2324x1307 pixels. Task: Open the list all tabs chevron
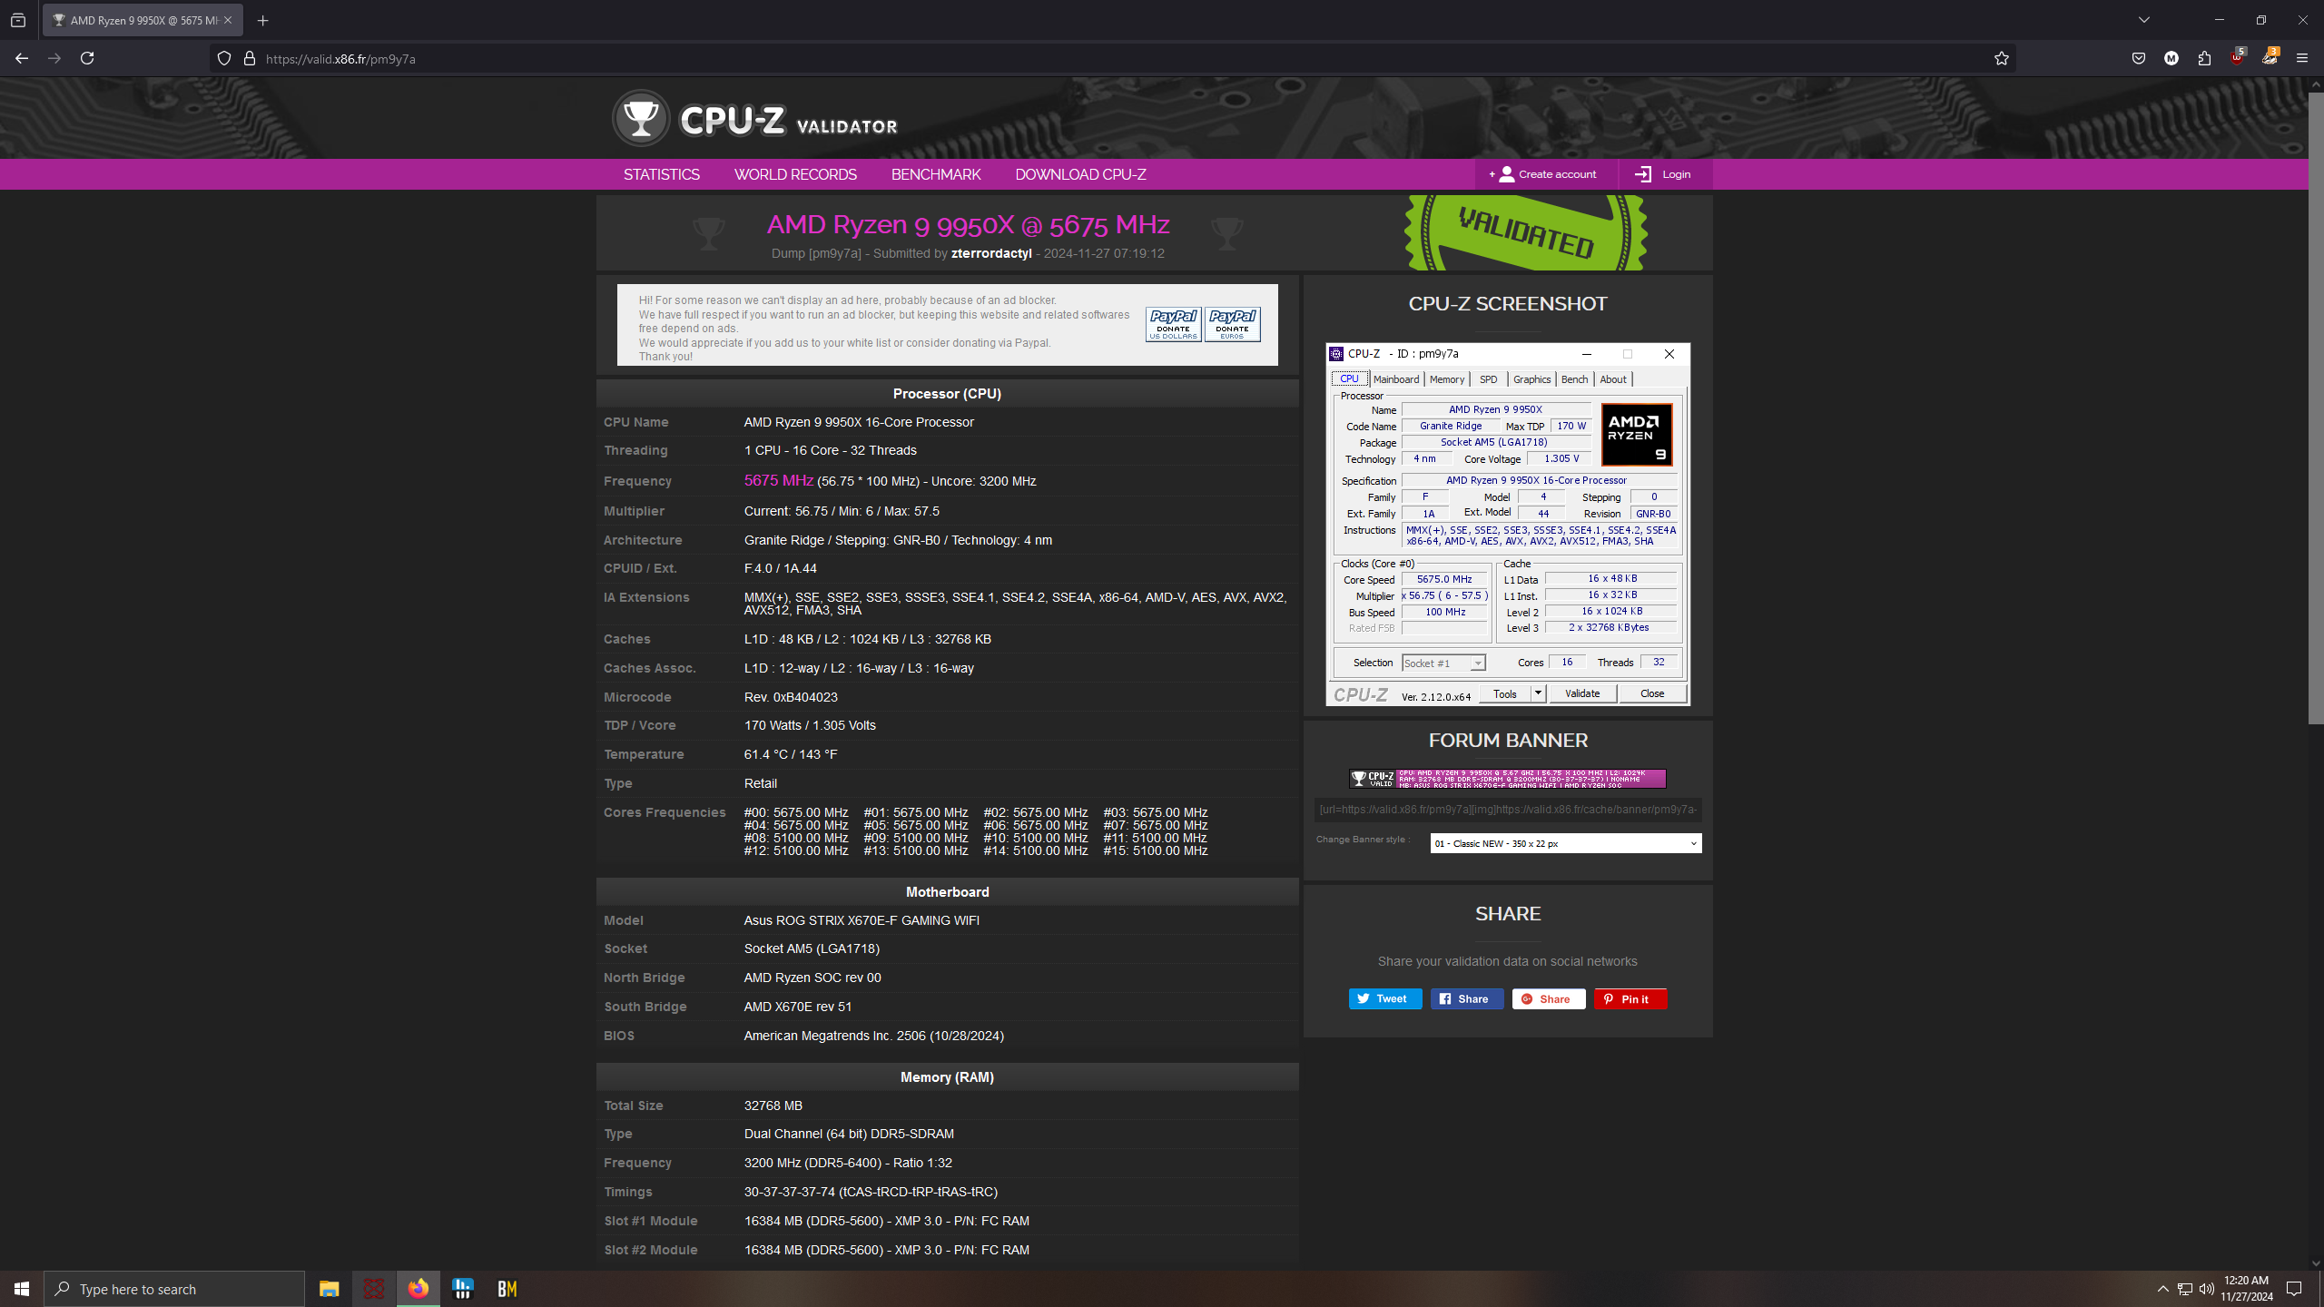2144,20
